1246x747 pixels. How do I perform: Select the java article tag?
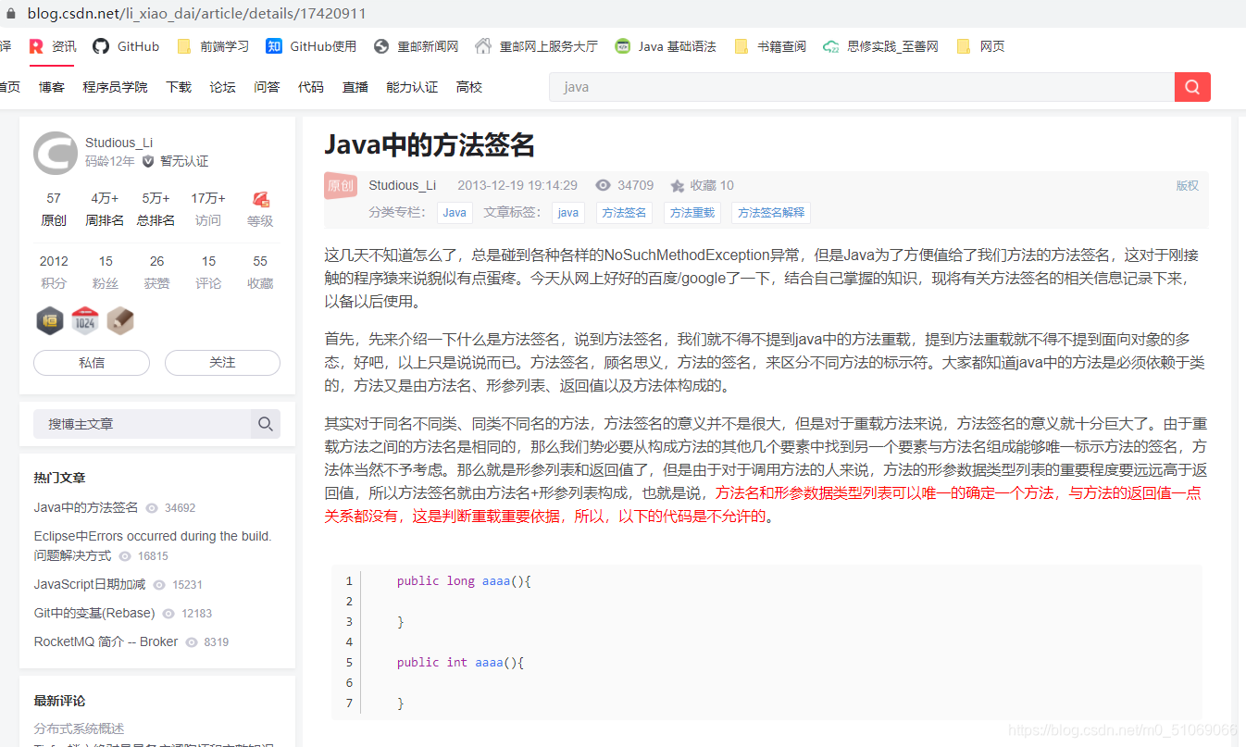click(568, 213)
